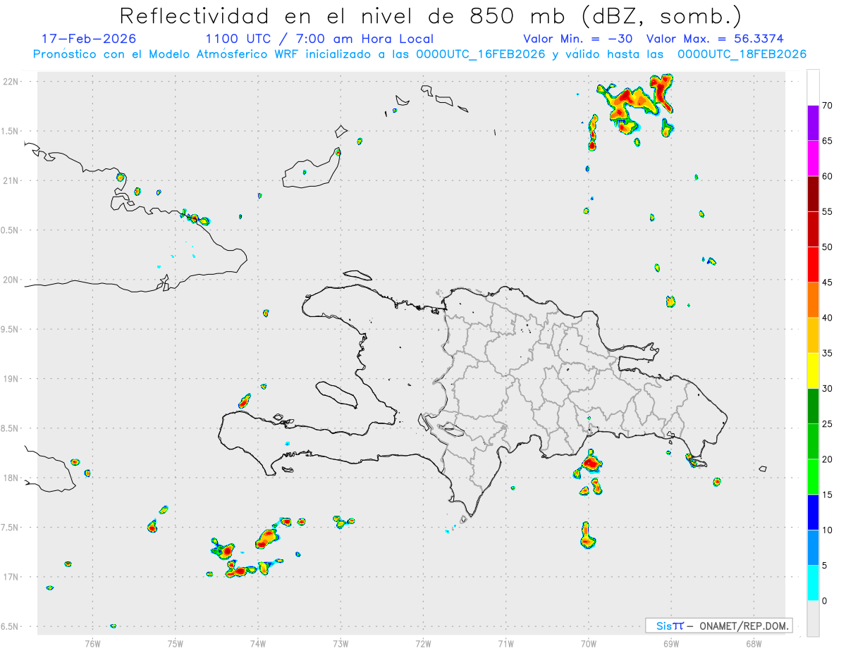Image resolution: width=846 pixels, height=653 pixels.
Task: Click the '68W' longitude label
Action: [x=754, y=643]
